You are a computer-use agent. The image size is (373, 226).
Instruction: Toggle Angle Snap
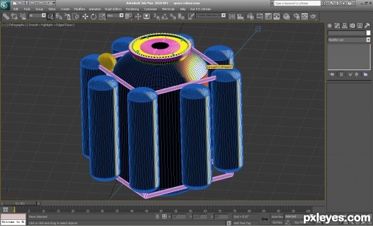[164, 16]
